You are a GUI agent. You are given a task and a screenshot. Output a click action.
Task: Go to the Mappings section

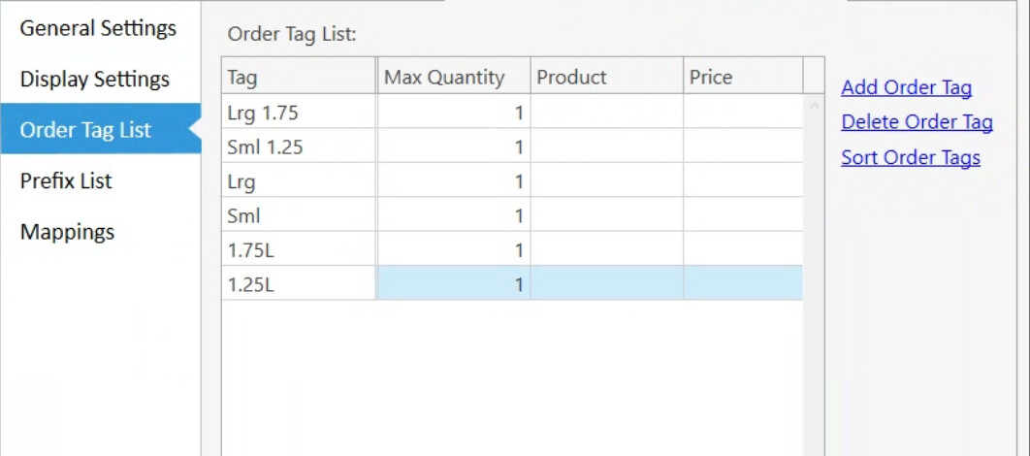(67, 232)
